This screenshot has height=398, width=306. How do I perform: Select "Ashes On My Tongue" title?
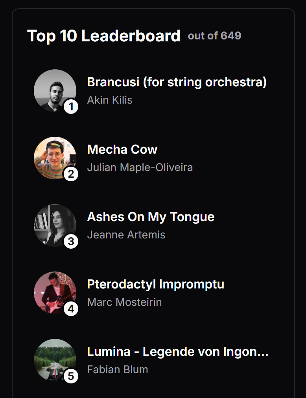(x=151, y=217)
